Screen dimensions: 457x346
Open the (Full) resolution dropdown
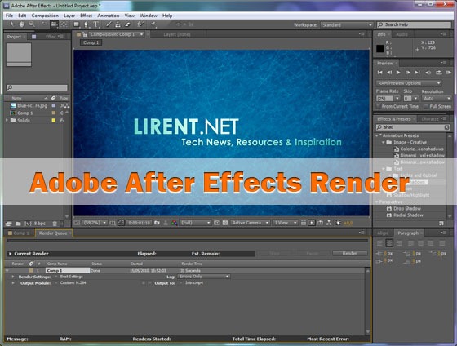tap(195, 223)
